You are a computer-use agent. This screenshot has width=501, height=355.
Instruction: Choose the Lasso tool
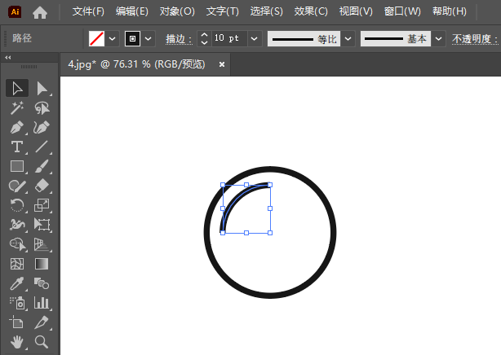[x=42, y=107]
